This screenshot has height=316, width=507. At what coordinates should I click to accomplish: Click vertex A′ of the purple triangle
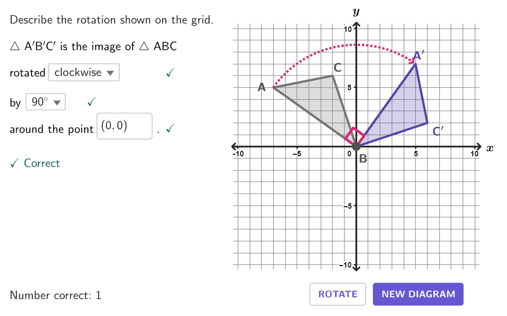coord(416,64)
